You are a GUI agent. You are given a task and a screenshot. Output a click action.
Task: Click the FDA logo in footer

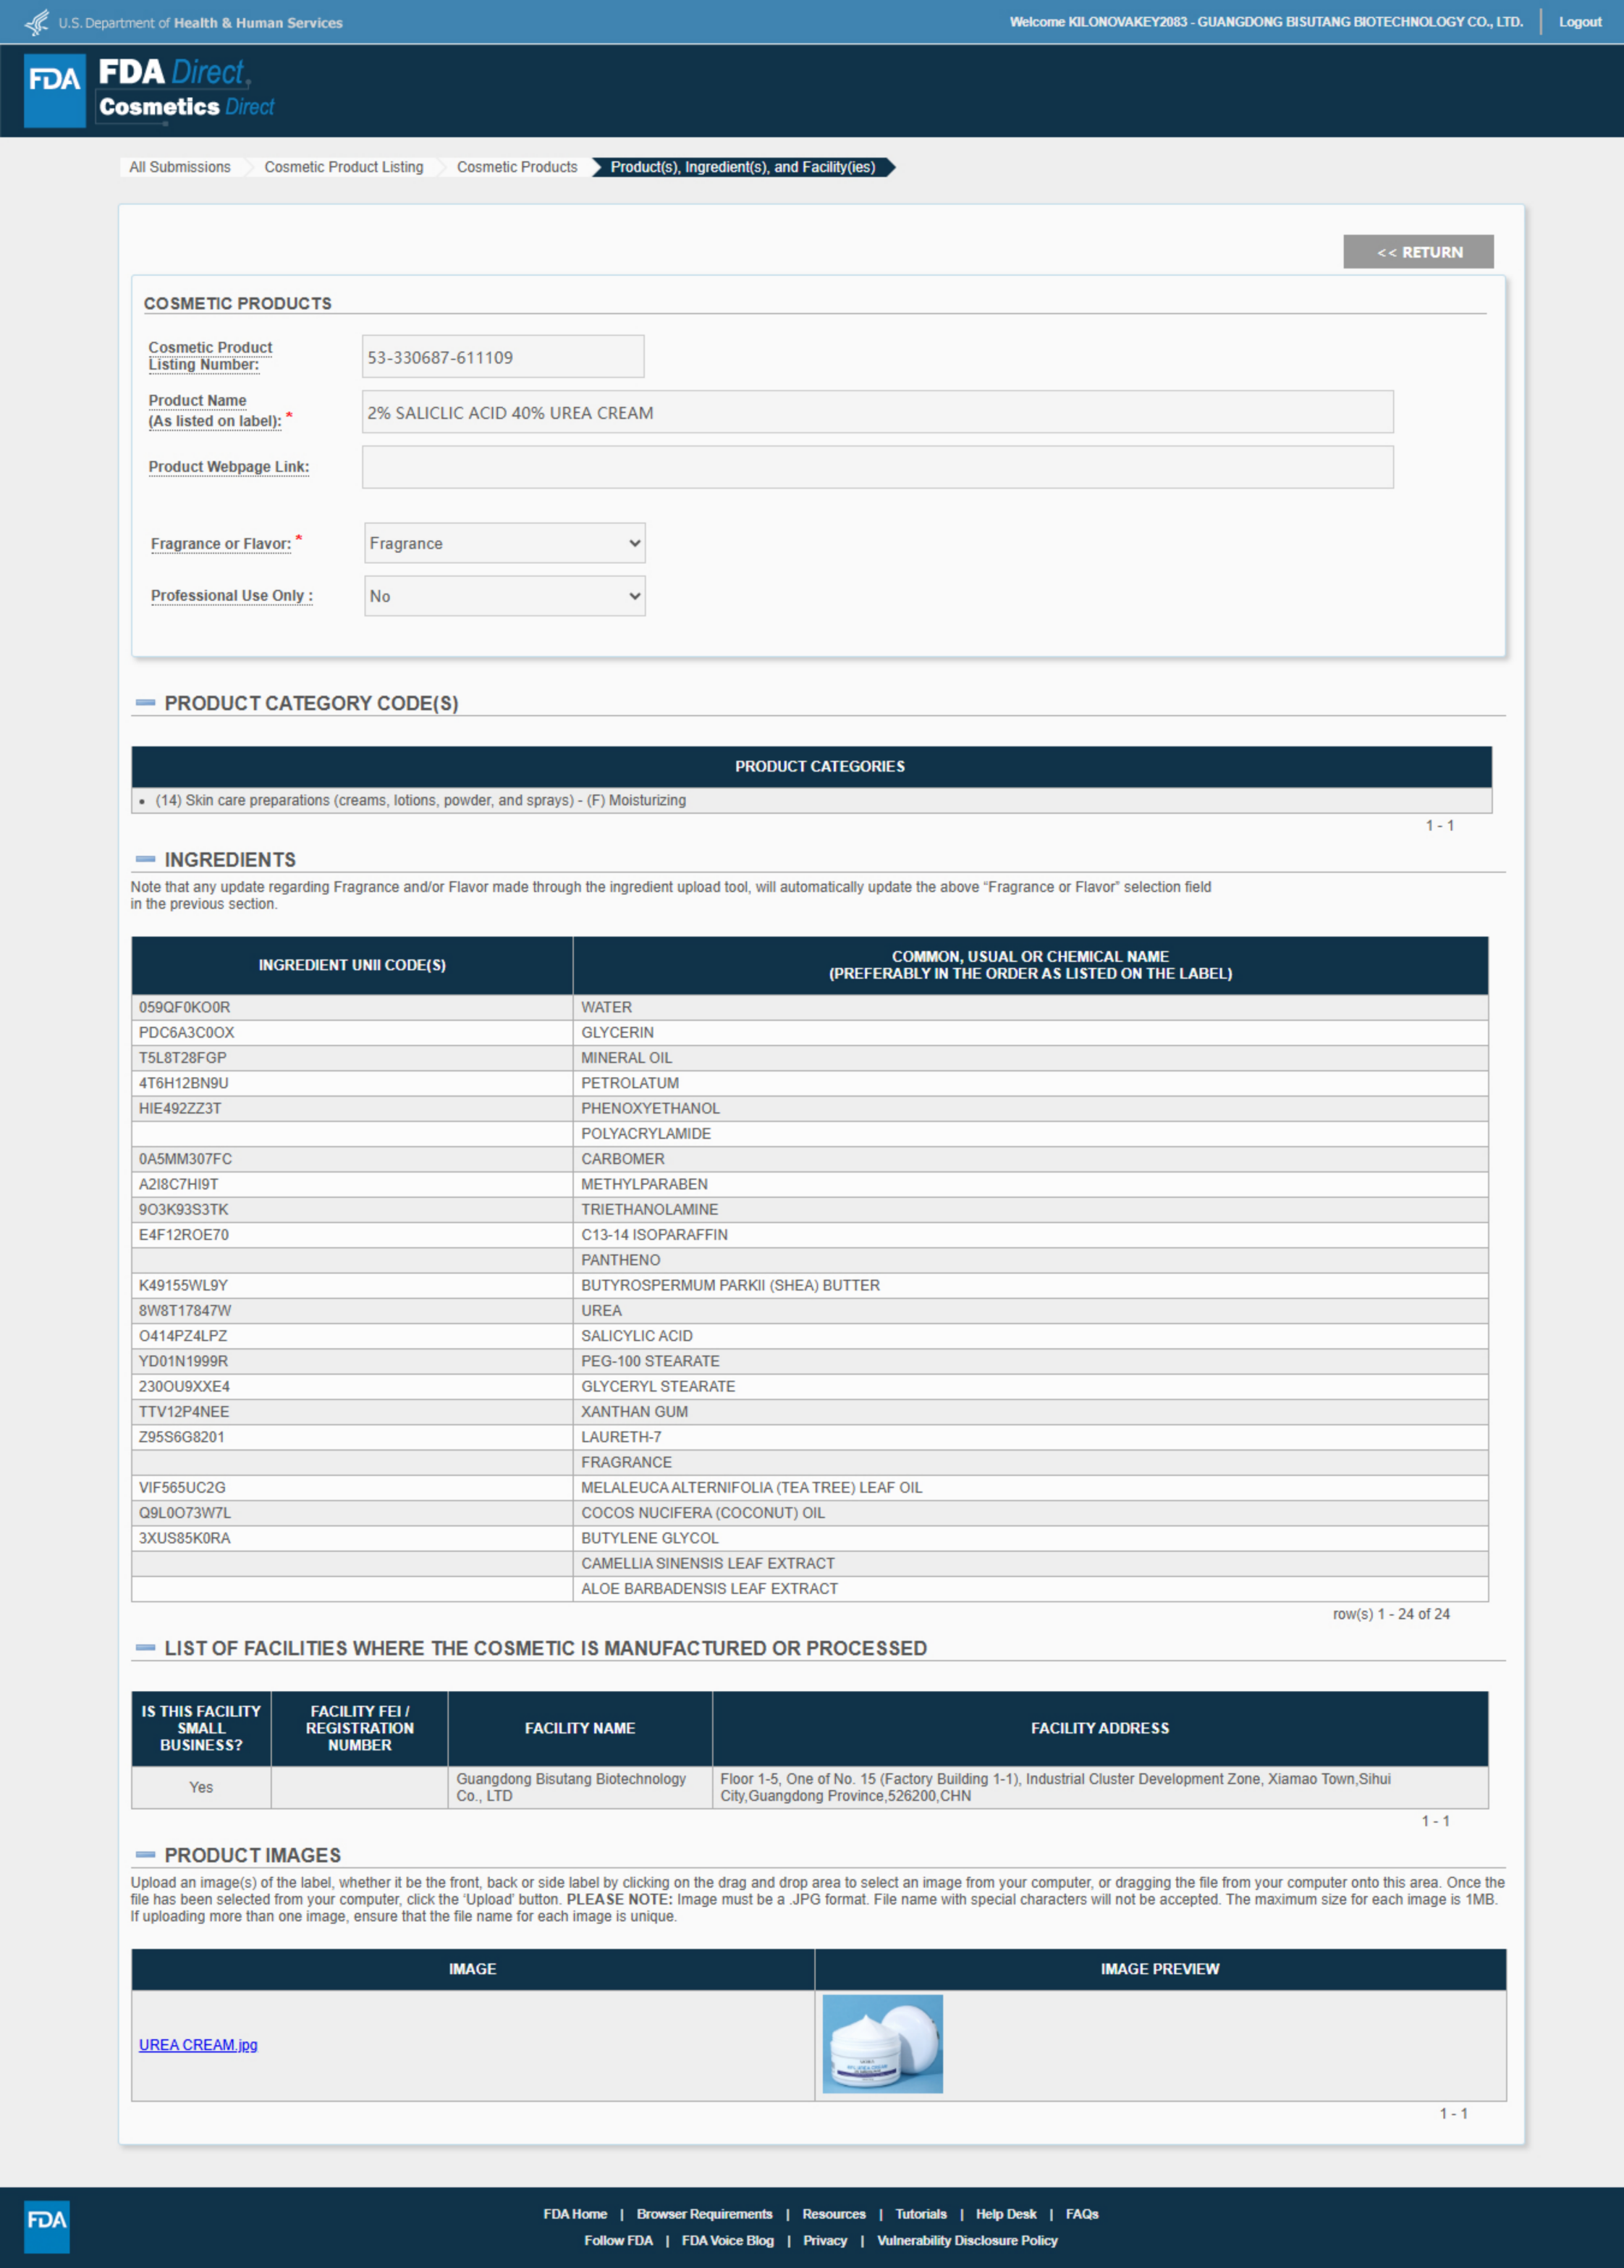pos(46,2226)
